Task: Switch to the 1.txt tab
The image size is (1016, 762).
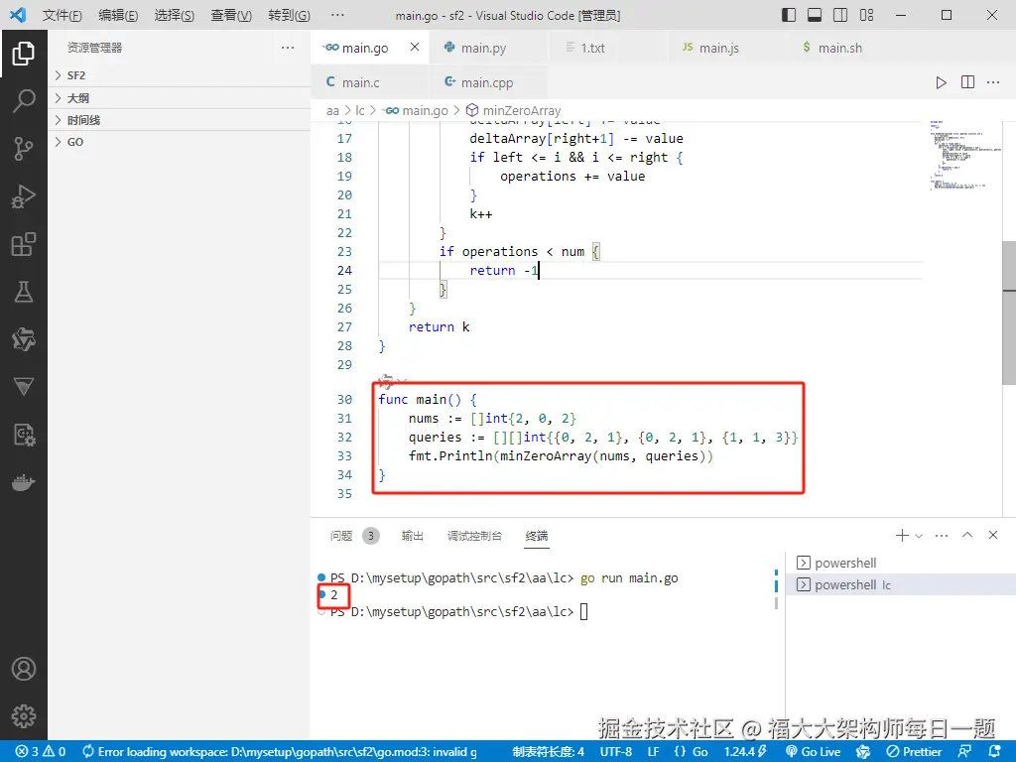Action: point(607,48)
